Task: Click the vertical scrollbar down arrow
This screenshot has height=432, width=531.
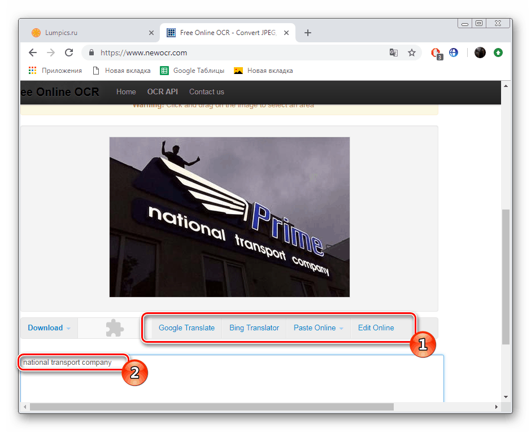Action: click(x=506, y=397)
